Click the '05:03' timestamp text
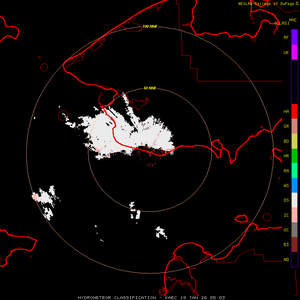The width and height of the screenshot is (300, 300). pos(217,298)
